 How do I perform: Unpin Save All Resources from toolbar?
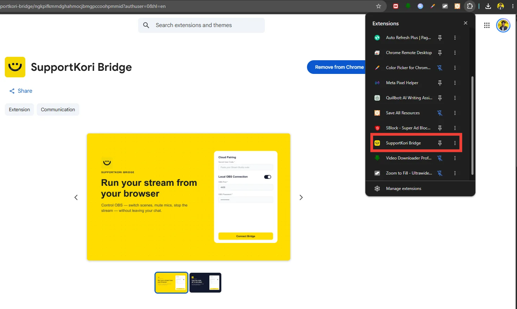point(440,113)
